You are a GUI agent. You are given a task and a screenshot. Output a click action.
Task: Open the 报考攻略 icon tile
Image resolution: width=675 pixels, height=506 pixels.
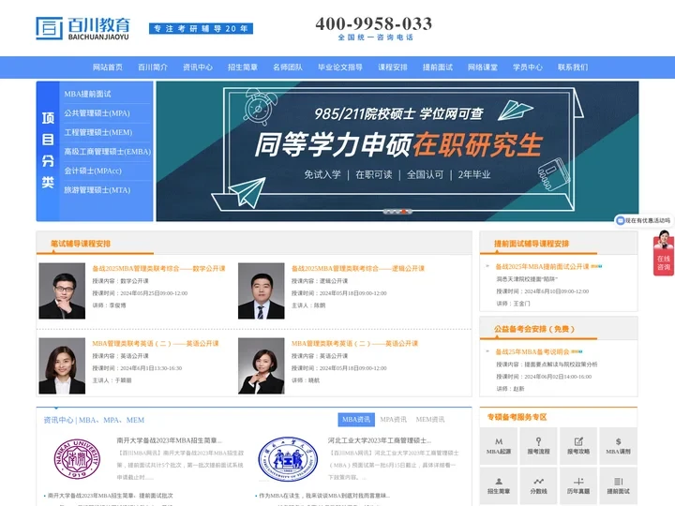[x=578, y=446]
